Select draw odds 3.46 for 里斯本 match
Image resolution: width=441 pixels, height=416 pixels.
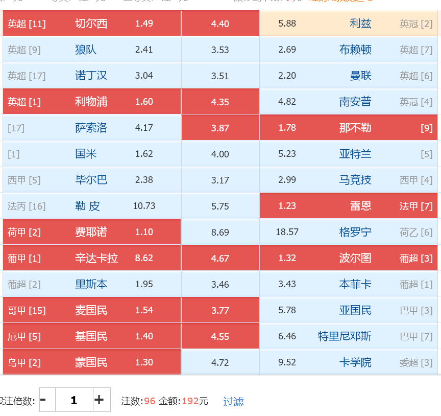[x=220, y=284]
